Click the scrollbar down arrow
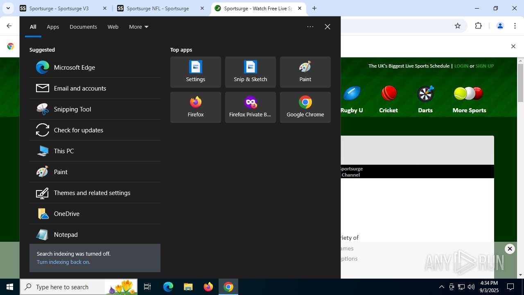Screen dimensions: 524x295 pos(521,275)
